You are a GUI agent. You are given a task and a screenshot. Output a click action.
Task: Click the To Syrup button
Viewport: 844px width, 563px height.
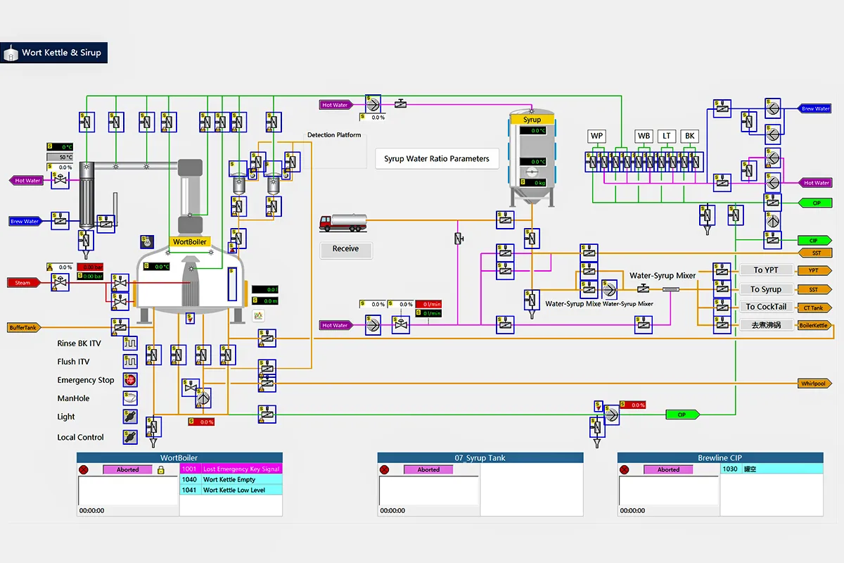pos(766,289)
